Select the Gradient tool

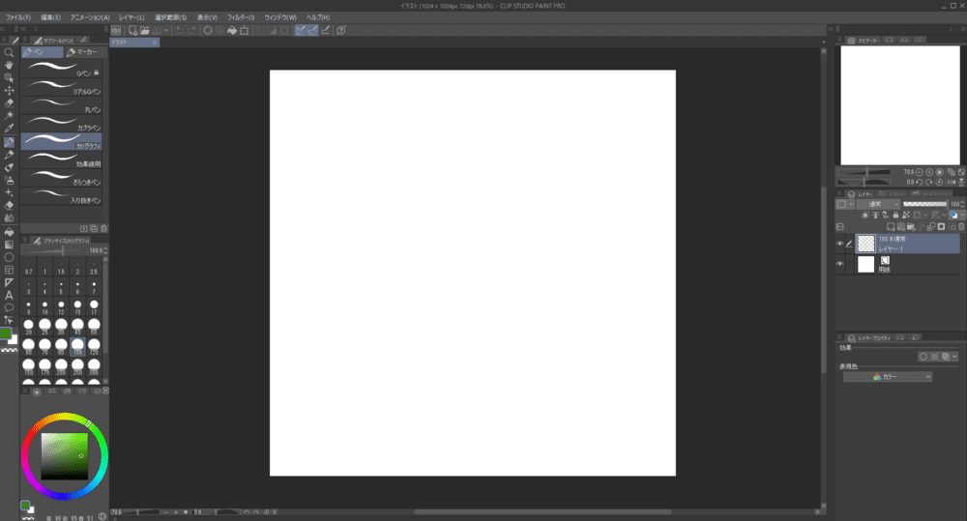[9, 245]
